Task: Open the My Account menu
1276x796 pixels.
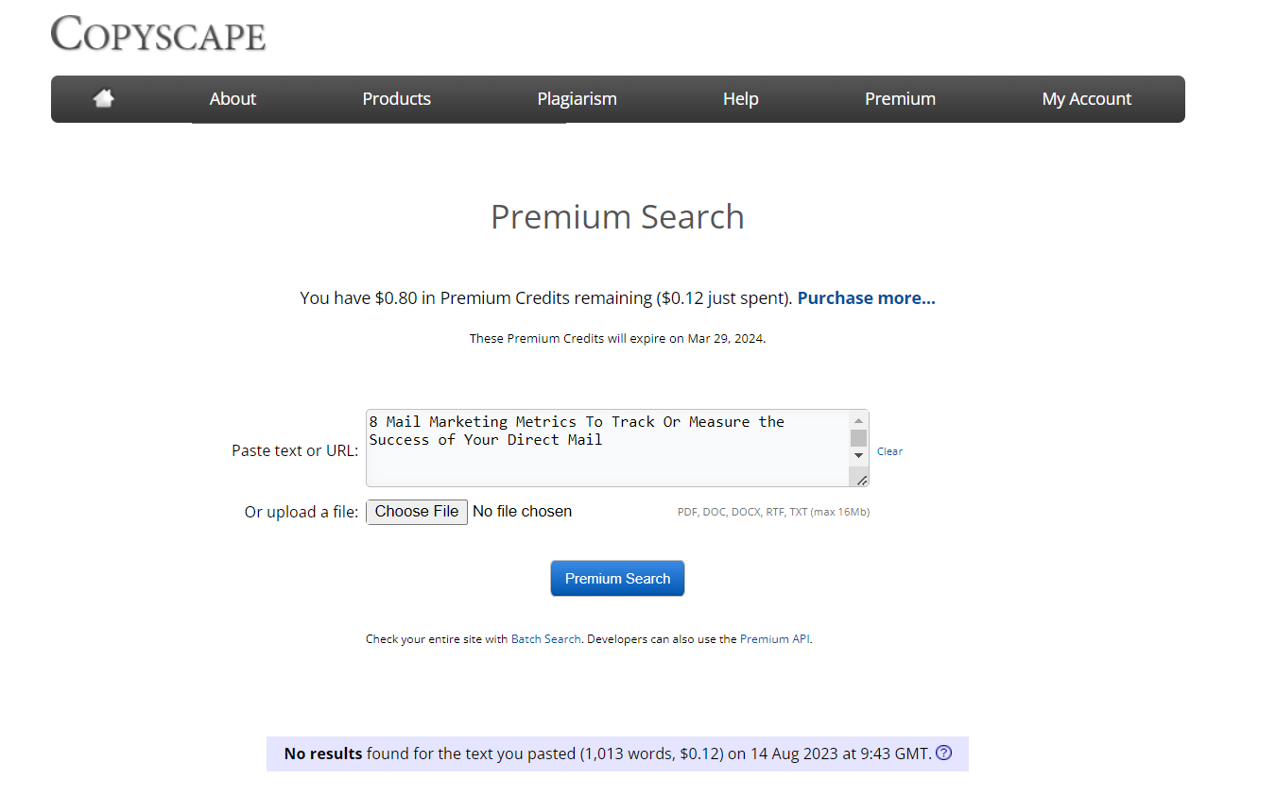Action: click(1087, 99)
